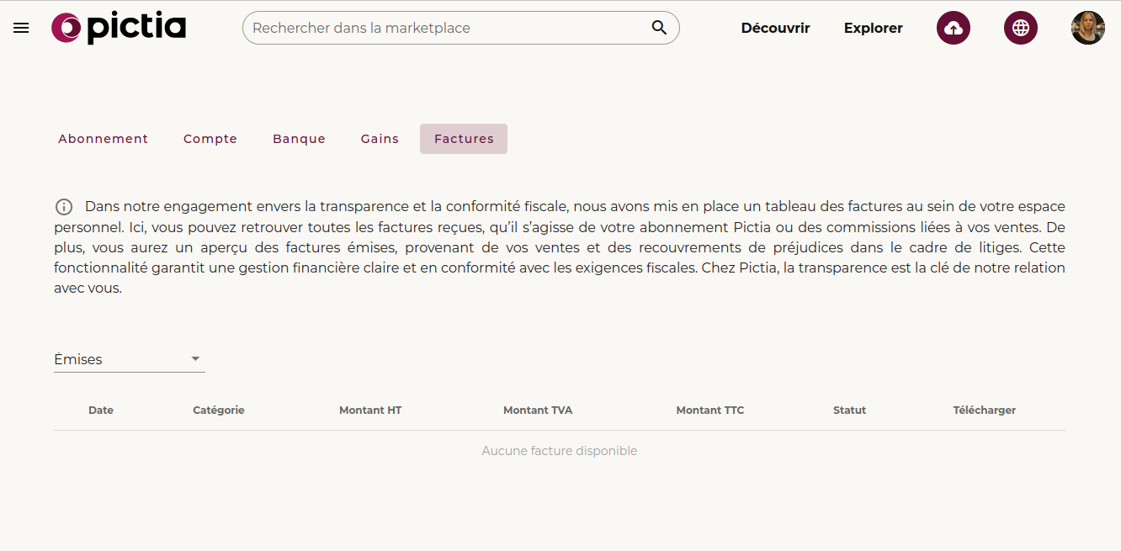The image size is (1121, 551).
Task: Show the Gains tab
Action: pyautogui.click(x=380, y=139)
